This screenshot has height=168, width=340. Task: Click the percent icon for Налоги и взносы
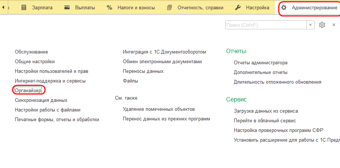tap(109, 8)
